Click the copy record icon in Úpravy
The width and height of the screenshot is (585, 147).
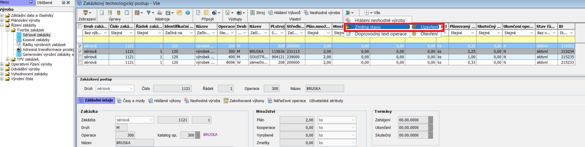[x=127, y=13]
